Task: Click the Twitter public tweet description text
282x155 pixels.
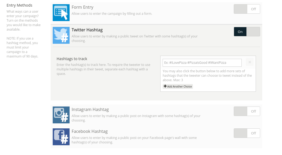Action: pyautogui.click(x=134, y=38)
